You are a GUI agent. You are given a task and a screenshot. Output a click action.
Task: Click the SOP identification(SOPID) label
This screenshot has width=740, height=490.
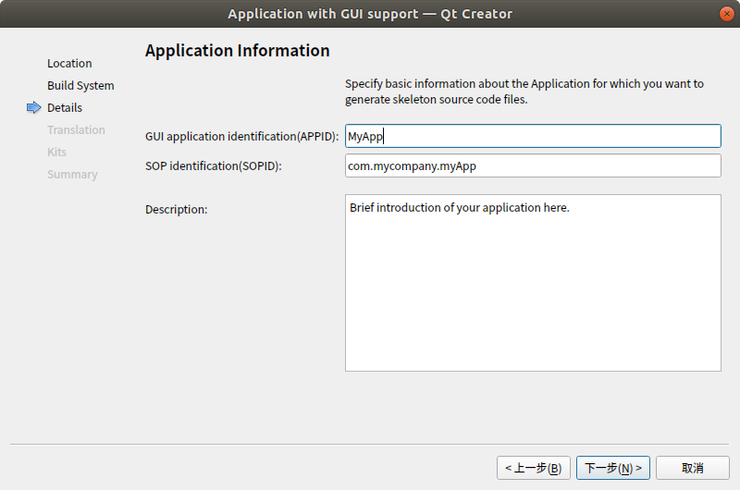[213, 165]
